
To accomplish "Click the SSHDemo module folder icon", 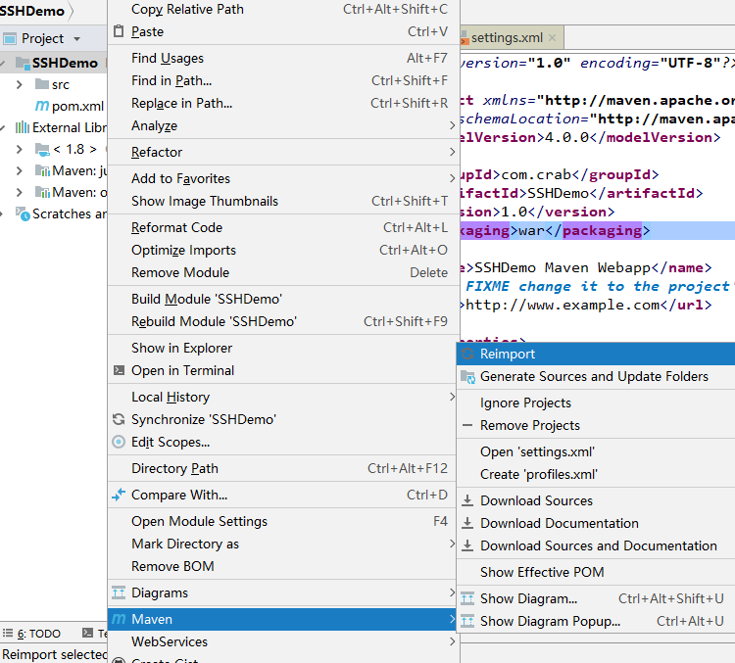I will (x=23, y=63).
